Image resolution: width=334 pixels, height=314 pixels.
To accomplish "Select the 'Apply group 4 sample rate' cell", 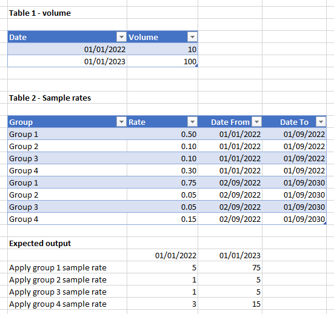I will click(67, 304).
